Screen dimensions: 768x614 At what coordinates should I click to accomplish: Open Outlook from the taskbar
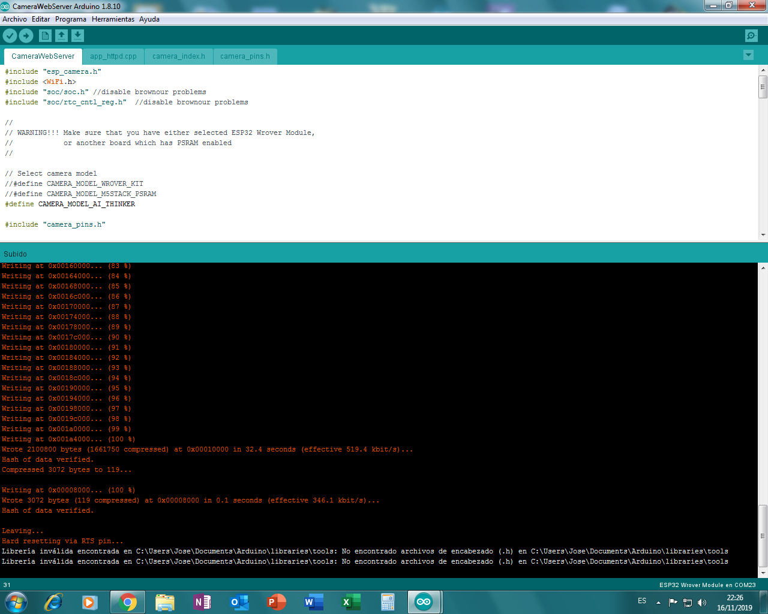tap(239, 602)
